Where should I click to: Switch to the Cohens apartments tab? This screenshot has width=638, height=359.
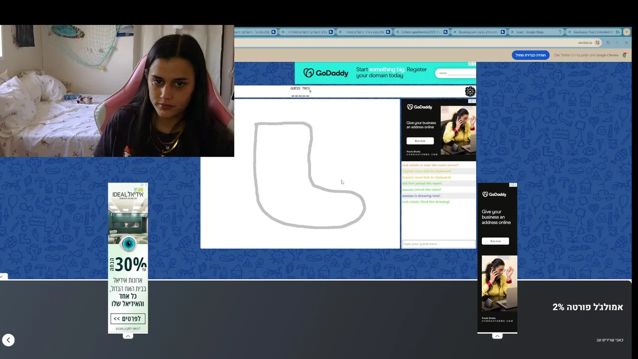pos(422,32)
